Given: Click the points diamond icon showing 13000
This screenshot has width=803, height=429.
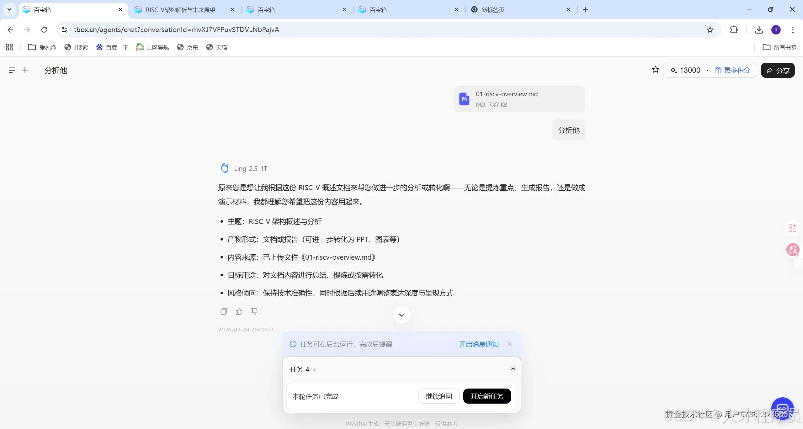Looking at the screenshot, I should pos(674,70).
